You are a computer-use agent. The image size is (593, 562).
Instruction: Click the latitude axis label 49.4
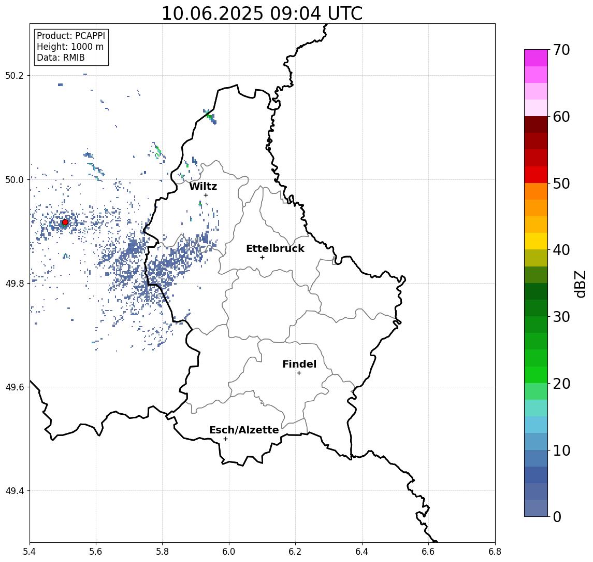point(15,491)
